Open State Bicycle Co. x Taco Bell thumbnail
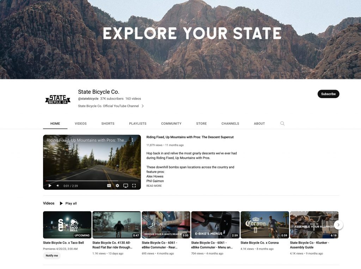 tap(67, 225)
